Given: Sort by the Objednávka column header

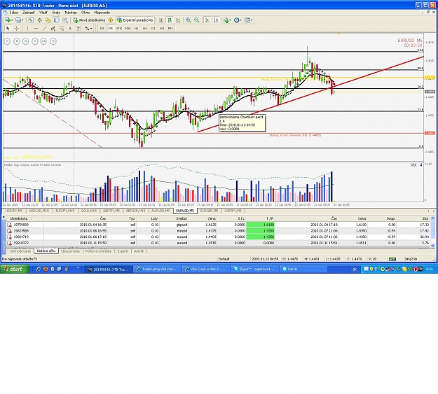Looking at the screenshot, I should (25, 218).
